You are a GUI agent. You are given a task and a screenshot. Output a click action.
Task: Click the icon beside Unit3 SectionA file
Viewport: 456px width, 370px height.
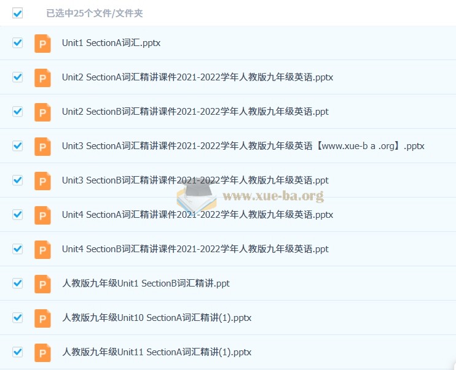tap(42, 147)
